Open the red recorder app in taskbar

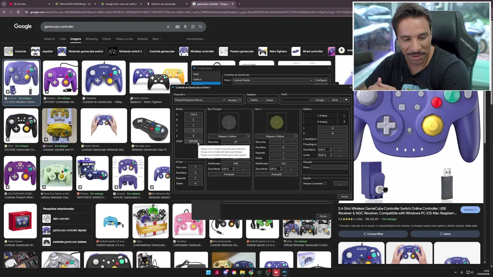(x=276, y=272)
